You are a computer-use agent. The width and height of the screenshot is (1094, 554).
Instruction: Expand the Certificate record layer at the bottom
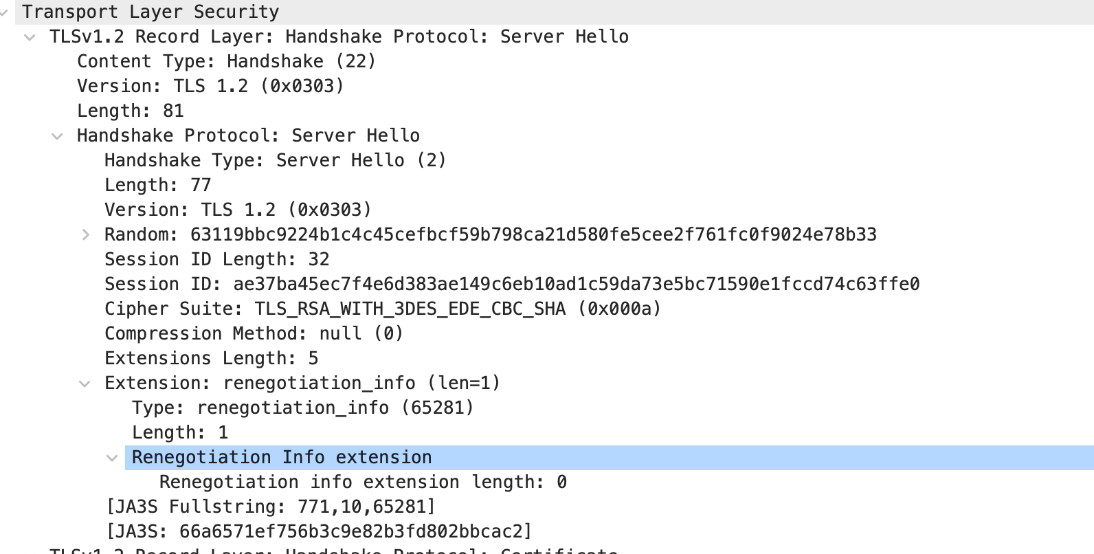[x=29, y=551]
